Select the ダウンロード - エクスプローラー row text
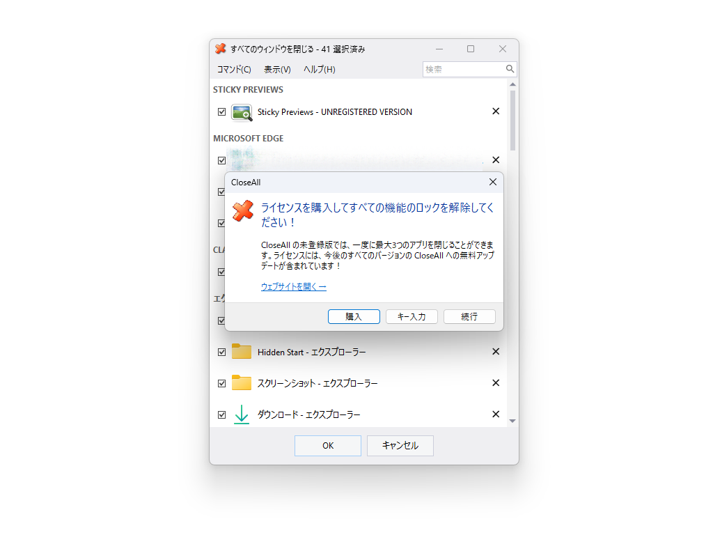The height and width of the screenshot is (535, 713). [x=308, y=415]
